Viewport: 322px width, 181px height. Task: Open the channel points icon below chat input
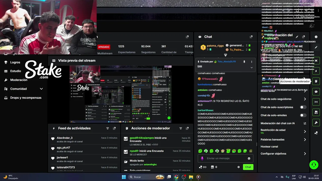pyautogui.click(x=203, y=167)
